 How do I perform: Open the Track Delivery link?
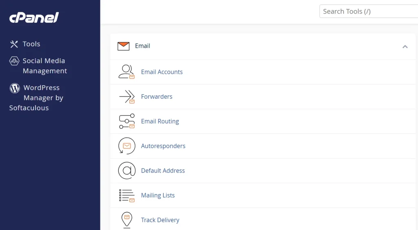point(160,220)
